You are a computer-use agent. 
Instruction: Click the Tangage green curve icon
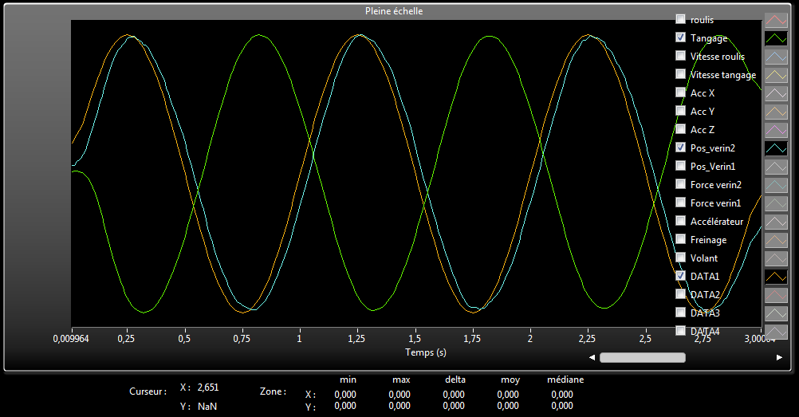pos(776,37)
